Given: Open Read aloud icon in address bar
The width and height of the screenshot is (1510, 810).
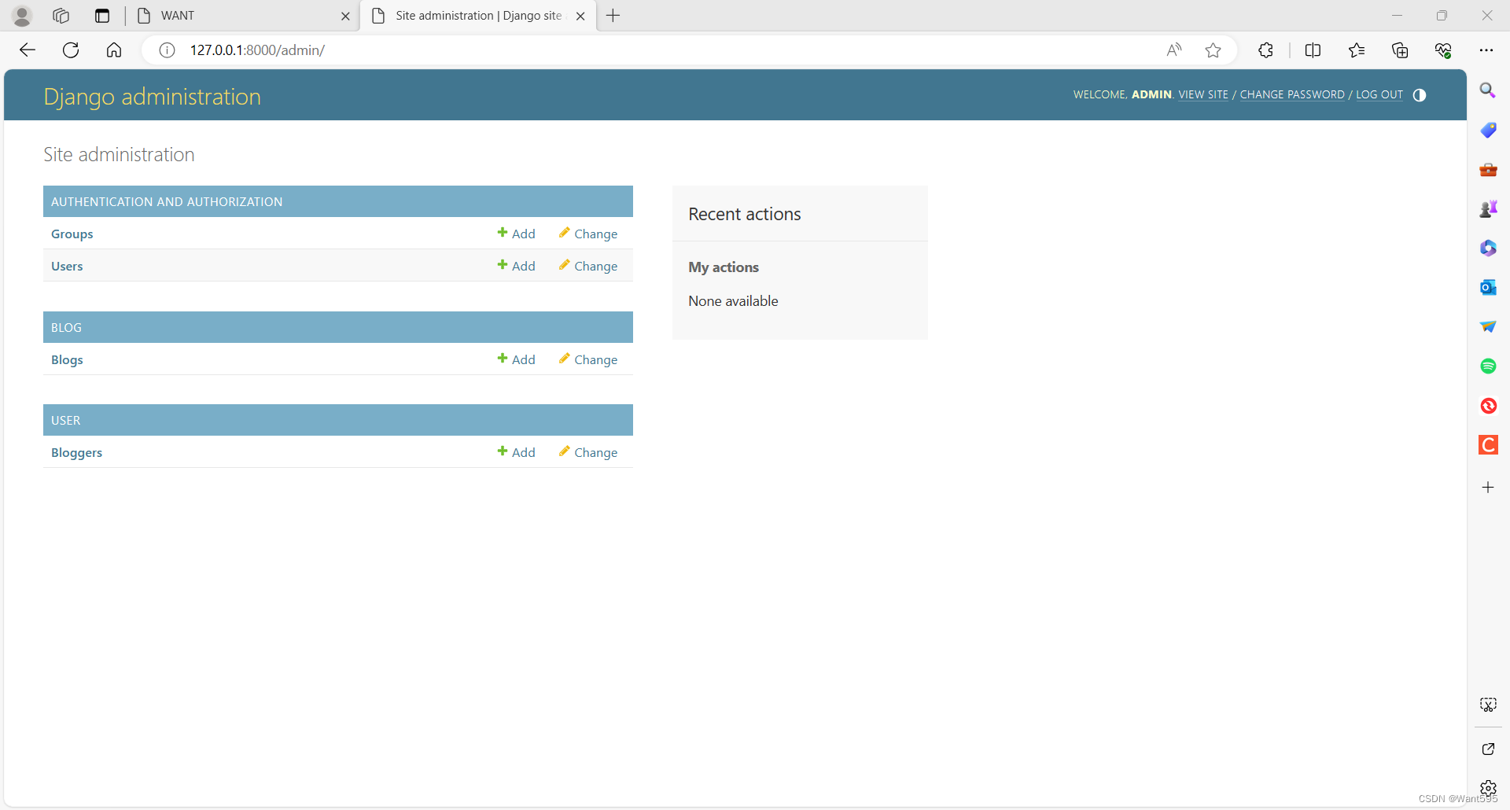Looking at the screenshot, I should coord(1173,50).
